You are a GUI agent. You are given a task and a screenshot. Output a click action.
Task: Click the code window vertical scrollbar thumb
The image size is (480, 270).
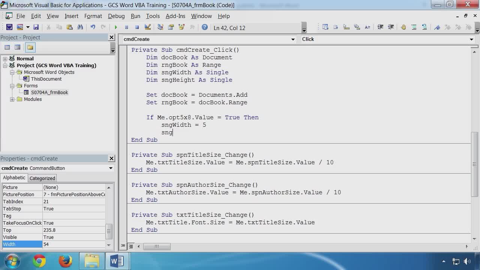pos(474,164)
